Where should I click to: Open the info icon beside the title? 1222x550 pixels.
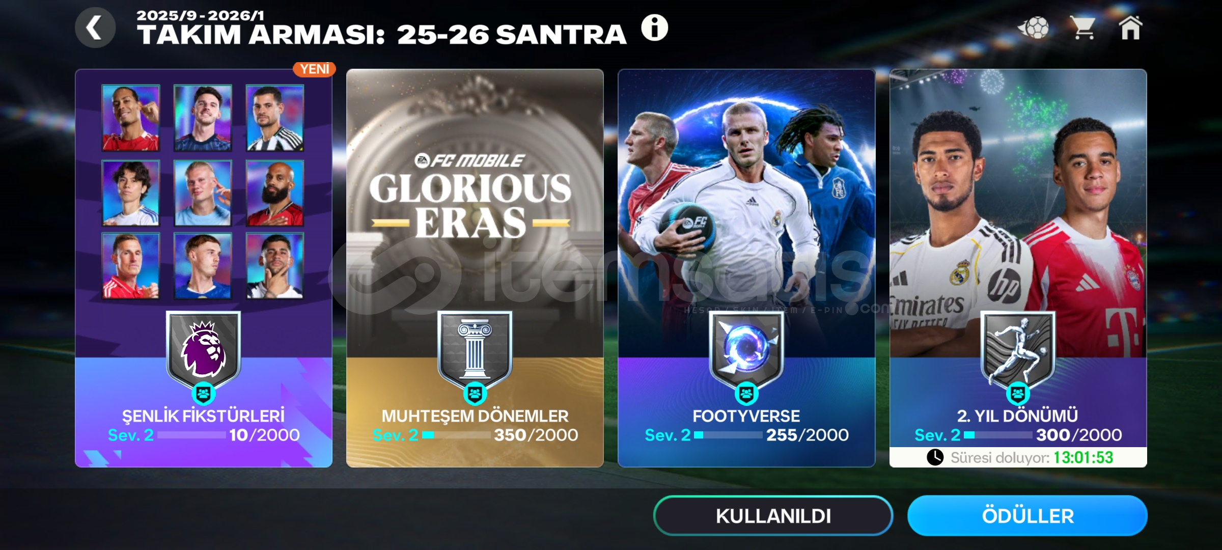click(x=654, y=27)
